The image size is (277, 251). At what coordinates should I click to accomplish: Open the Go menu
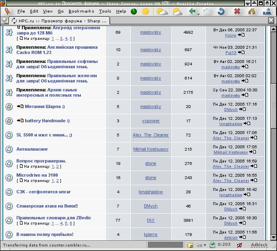(x=61, y=11)
